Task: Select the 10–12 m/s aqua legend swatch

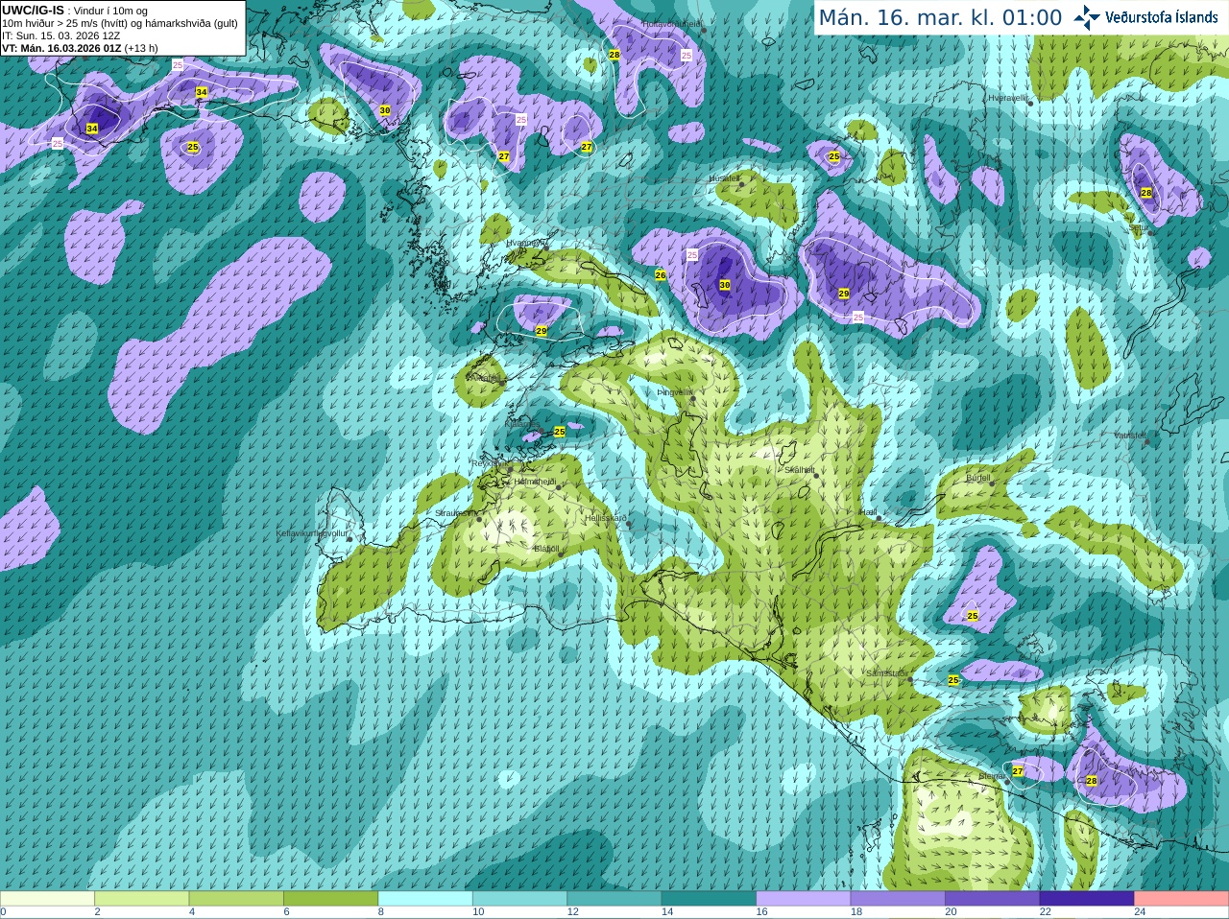Action: pos(519,899)
